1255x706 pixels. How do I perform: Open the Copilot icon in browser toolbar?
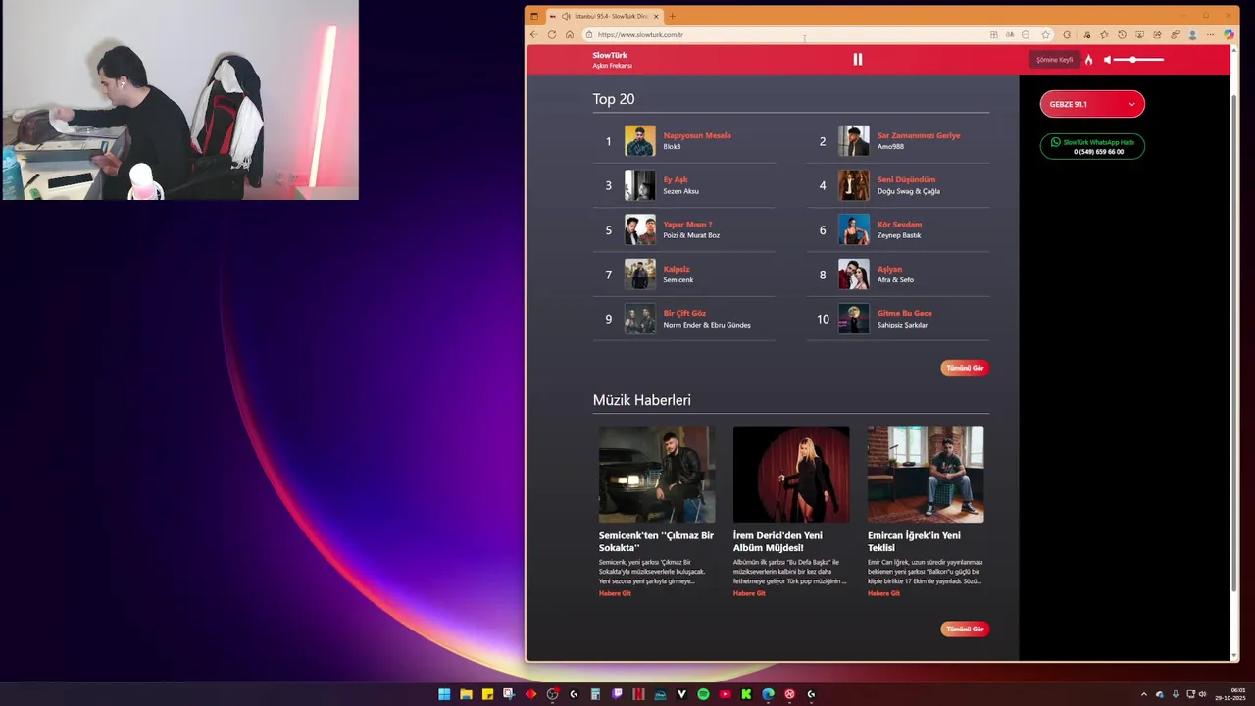pos(1229,34)
